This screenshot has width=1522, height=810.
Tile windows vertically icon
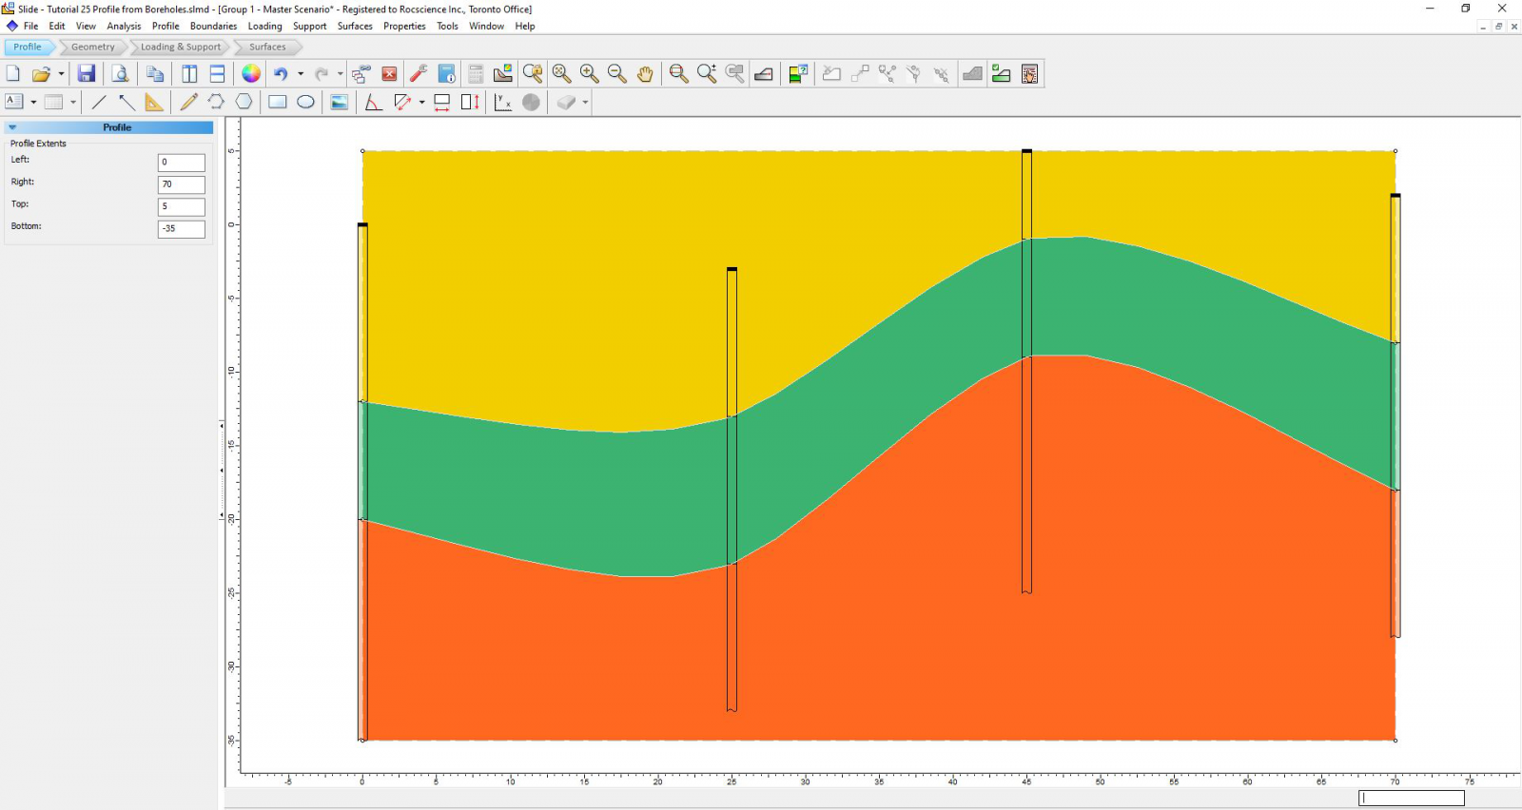(x=189, y=74)
